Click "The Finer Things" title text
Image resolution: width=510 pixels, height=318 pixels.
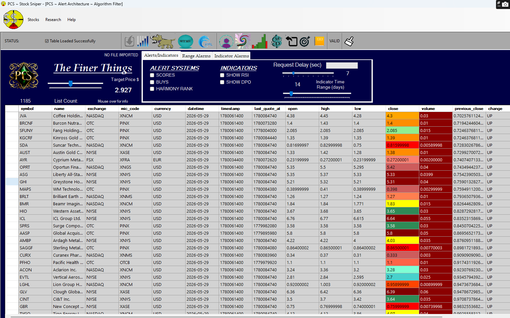pos(93,68)
